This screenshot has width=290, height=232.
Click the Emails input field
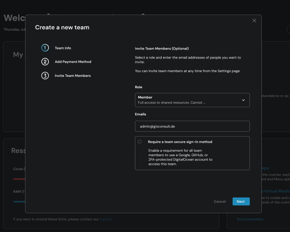pos(192,126)
